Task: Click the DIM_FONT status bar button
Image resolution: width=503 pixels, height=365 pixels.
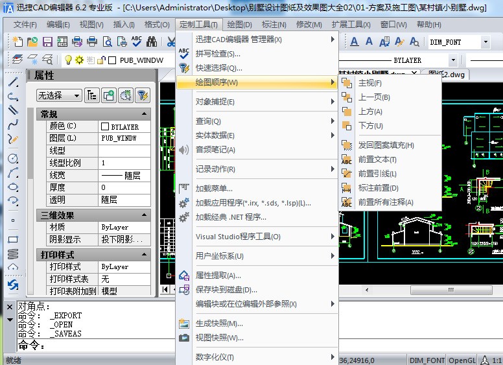Action: click(427, 360)
